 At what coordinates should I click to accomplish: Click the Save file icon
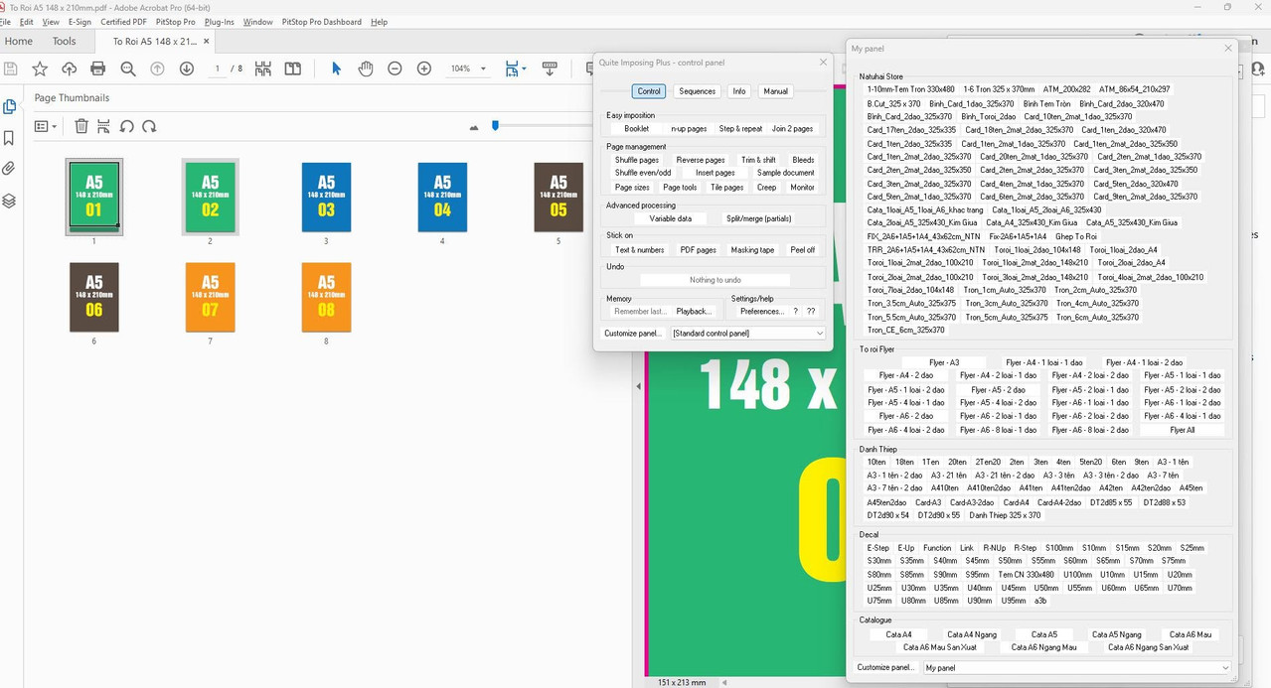(x=11, y=69)
